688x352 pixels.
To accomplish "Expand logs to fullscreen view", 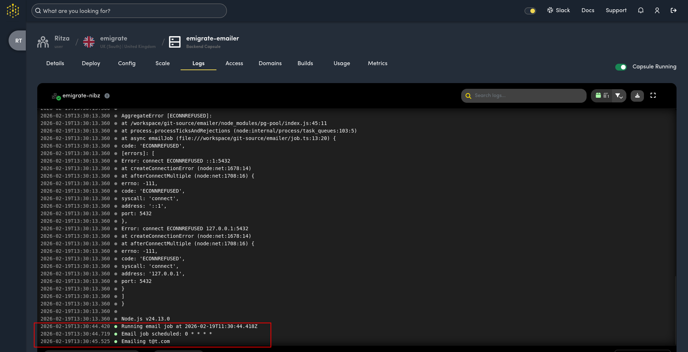I will click(x=653, y=95).
